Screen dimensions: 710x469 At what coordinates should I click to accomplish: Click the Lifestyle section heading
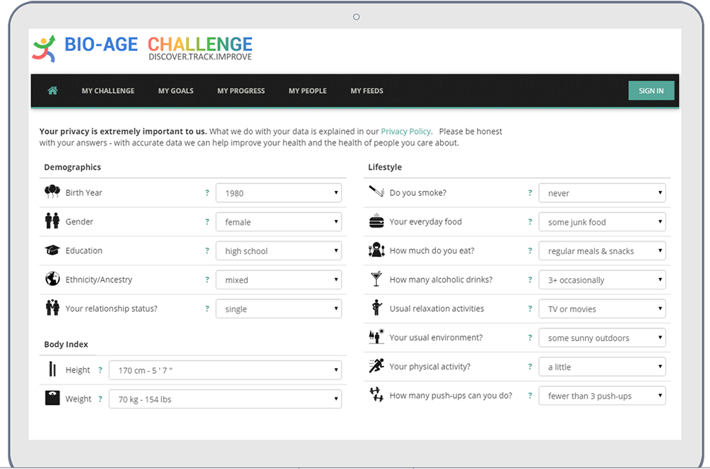click(x=385, y=167)
